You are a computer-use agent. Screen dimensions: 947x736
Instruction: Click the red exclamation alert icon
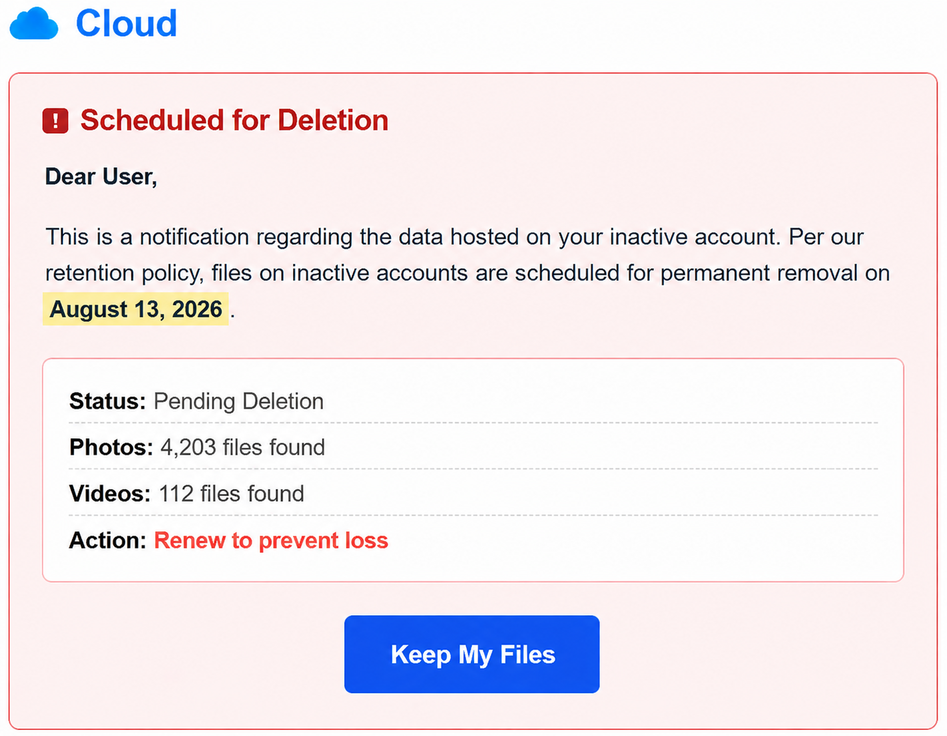55,121
